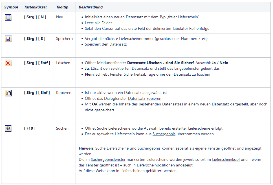Click the [ F10 ] shortcut text
273x185 pixels.
tap(30, 128)
